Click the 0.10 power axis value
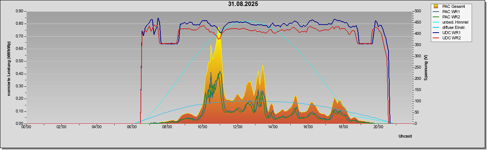 (x=20, y=111)
